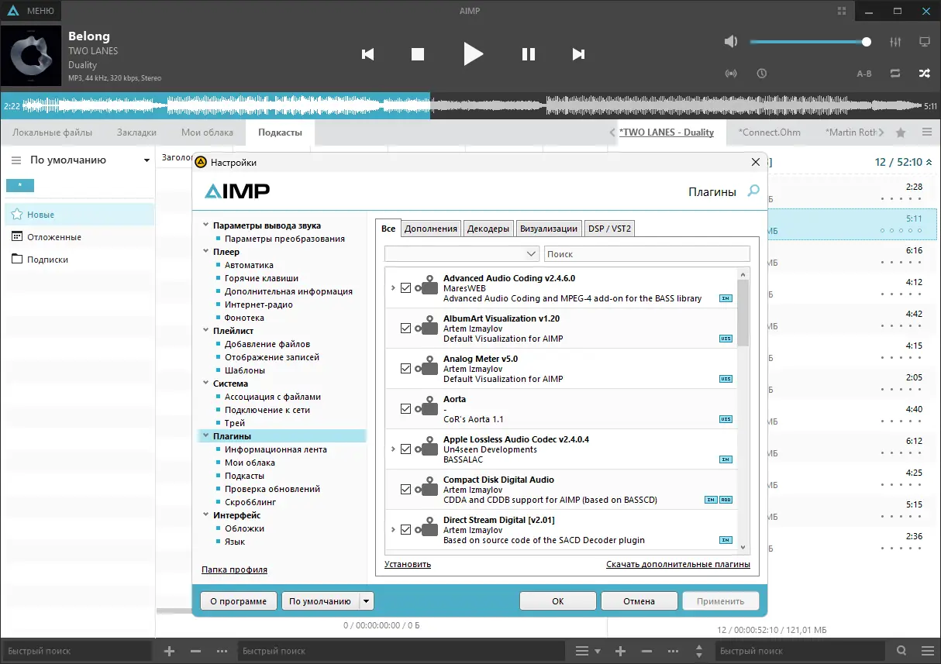Open the hamburger menu beside По умолчанию

tap(16, 160)
